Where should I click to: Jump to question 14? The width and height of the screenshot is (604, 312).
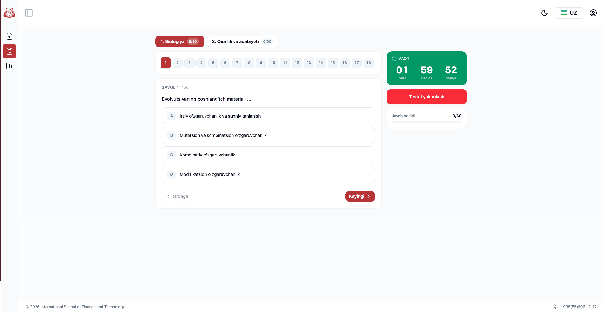coord(321,63)
